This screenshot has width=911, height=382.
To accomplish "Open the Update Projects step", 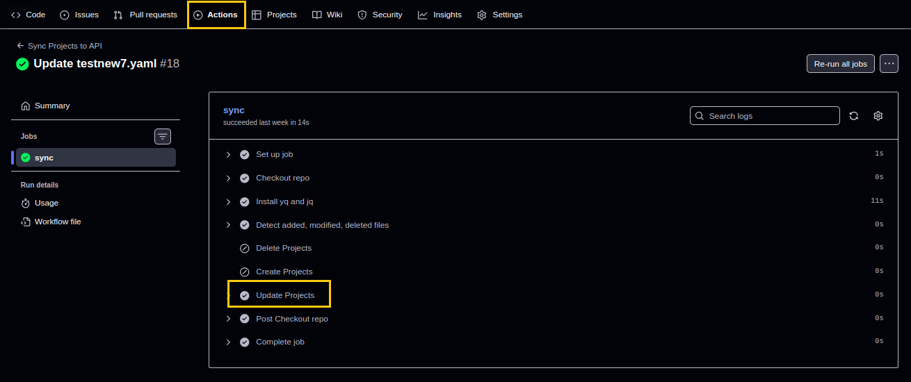I will coord(285,295).
